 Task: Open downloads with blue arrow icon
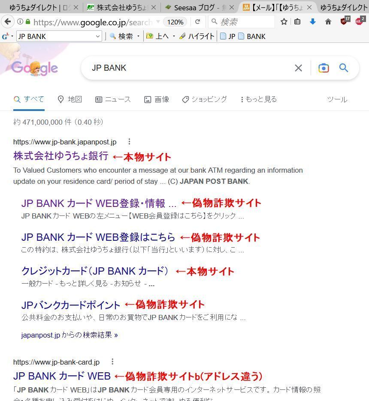312,22
